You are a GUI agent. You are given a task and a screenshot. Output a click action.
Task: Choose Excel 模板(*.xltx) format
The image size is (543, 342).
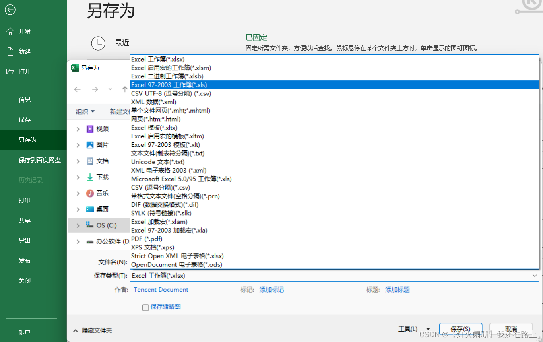[x=334, y=128]
